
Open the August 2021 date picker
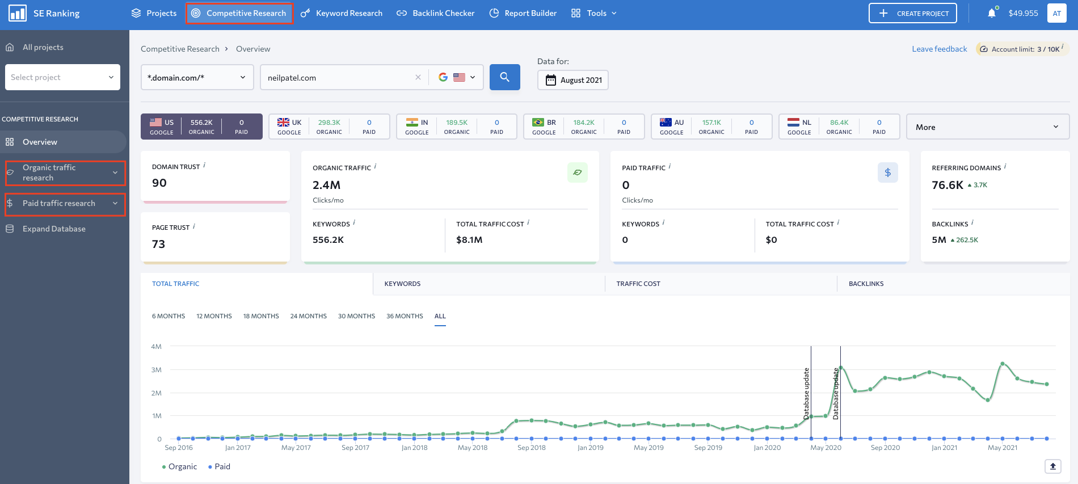573,80
